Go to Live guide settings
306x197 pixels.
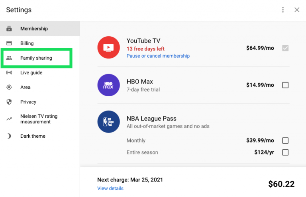(40, 72)
